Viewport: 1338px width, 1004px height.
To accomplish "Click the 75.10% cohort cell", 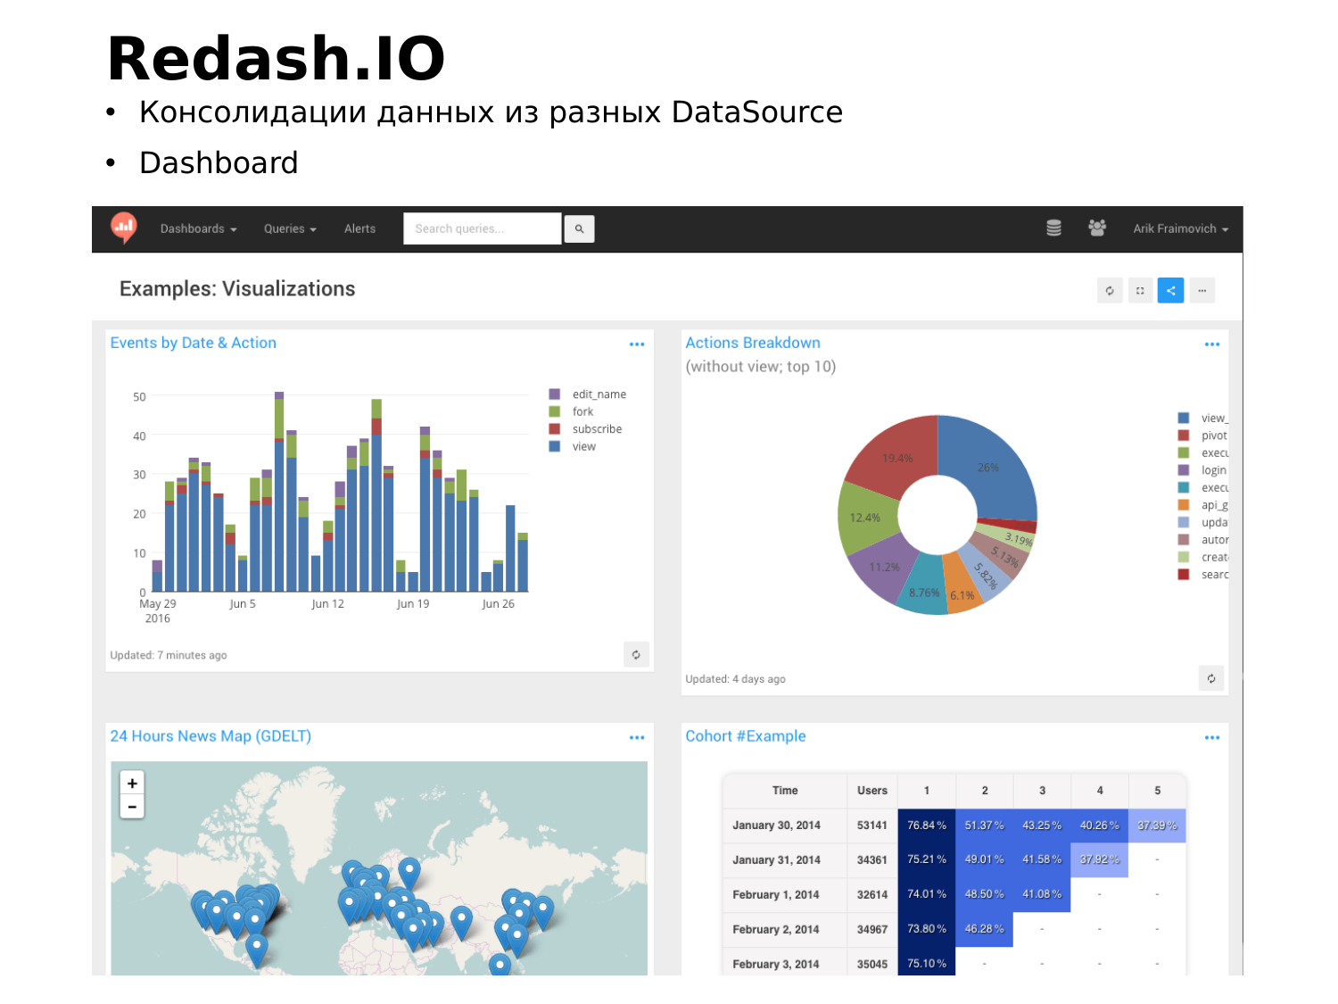I will pyautogui.click(x=927, y=964).
